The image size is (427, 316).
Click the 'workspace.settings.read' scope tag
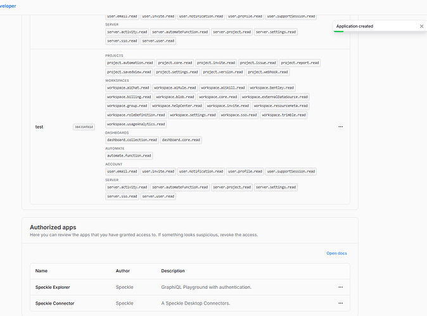(x=193, y=115)
